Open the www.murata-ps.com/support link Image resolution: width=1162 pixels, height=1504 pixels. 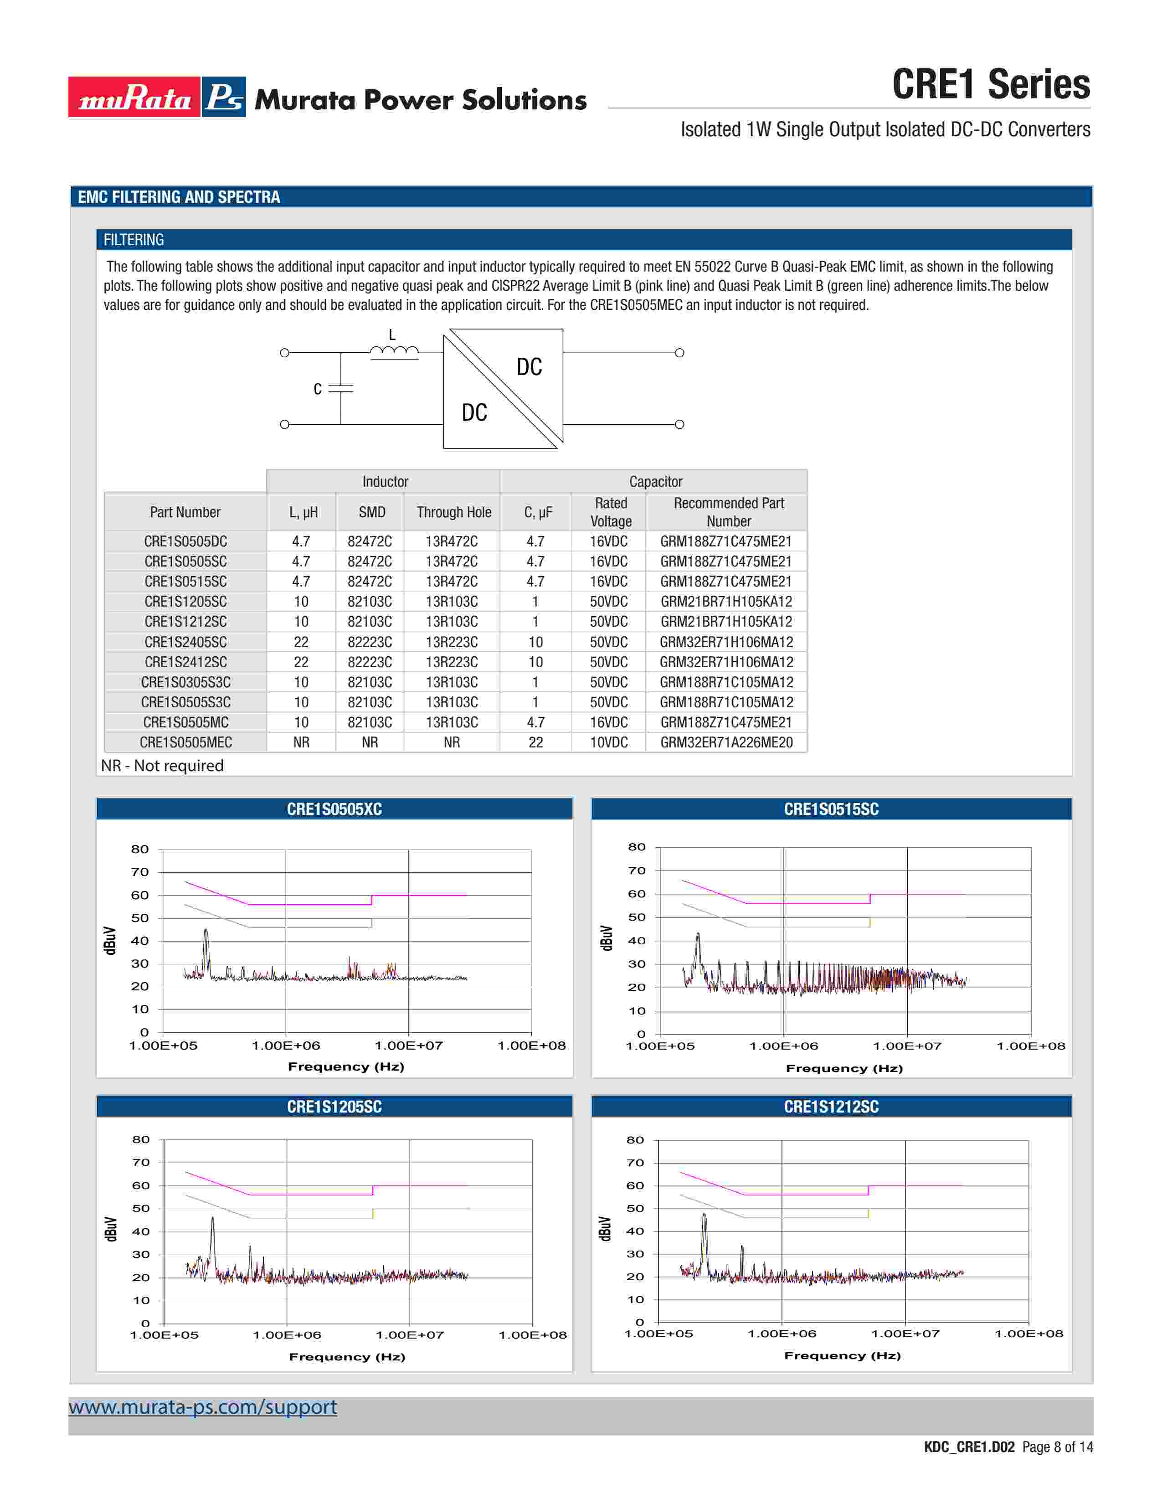[203, 1407]
